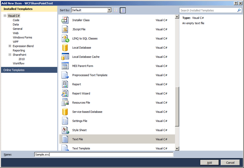Click the template list scroll up arrow
Viewport: 244px width, 168px height.
click(177, 17)
